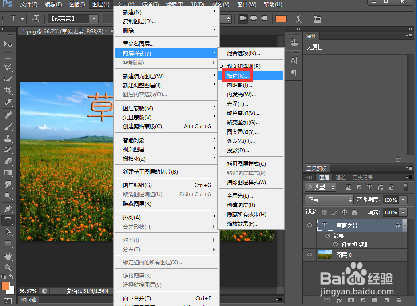Toggle visibility of the 草原之景 text layer
Screen dimensions: 417x306
[310, 225]
